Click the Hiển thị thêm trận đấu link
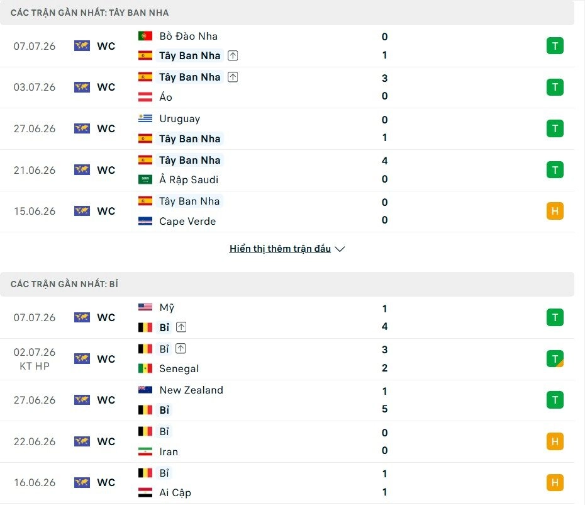 tap(280, 248)
